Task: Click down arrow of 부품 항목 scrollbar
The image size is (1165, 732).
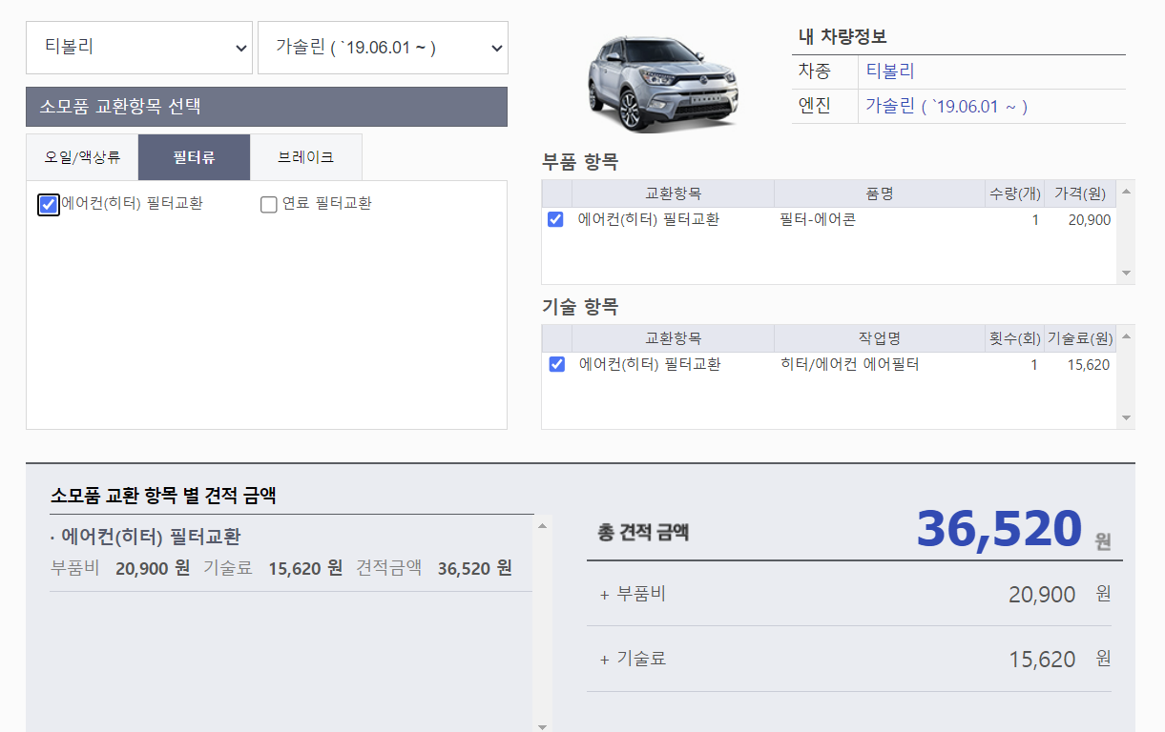Action: (1126, 273)
